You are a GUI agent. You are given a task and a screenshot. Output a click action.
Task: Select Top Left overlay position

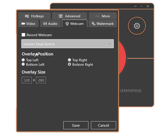(23, 60)
